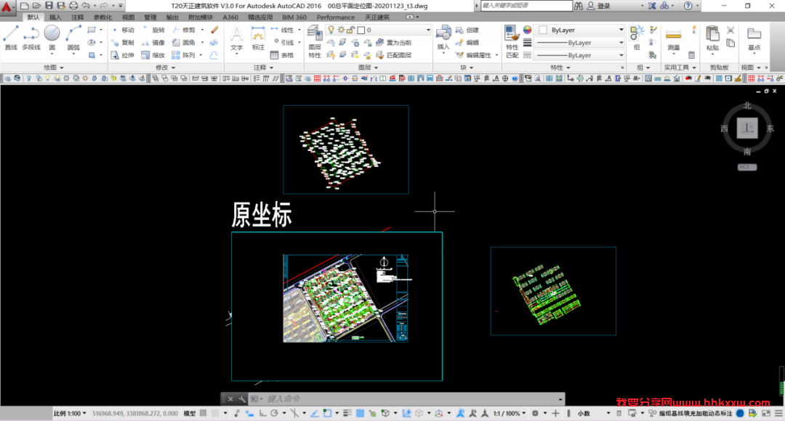Toggle full screen clean-screen icon in status bar
This screenshot has height=421, width=785.
click(x=766, y=413)
